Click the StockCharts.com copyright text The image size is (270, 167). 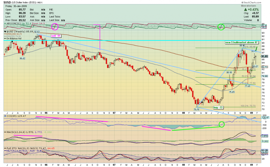(251, 2)
